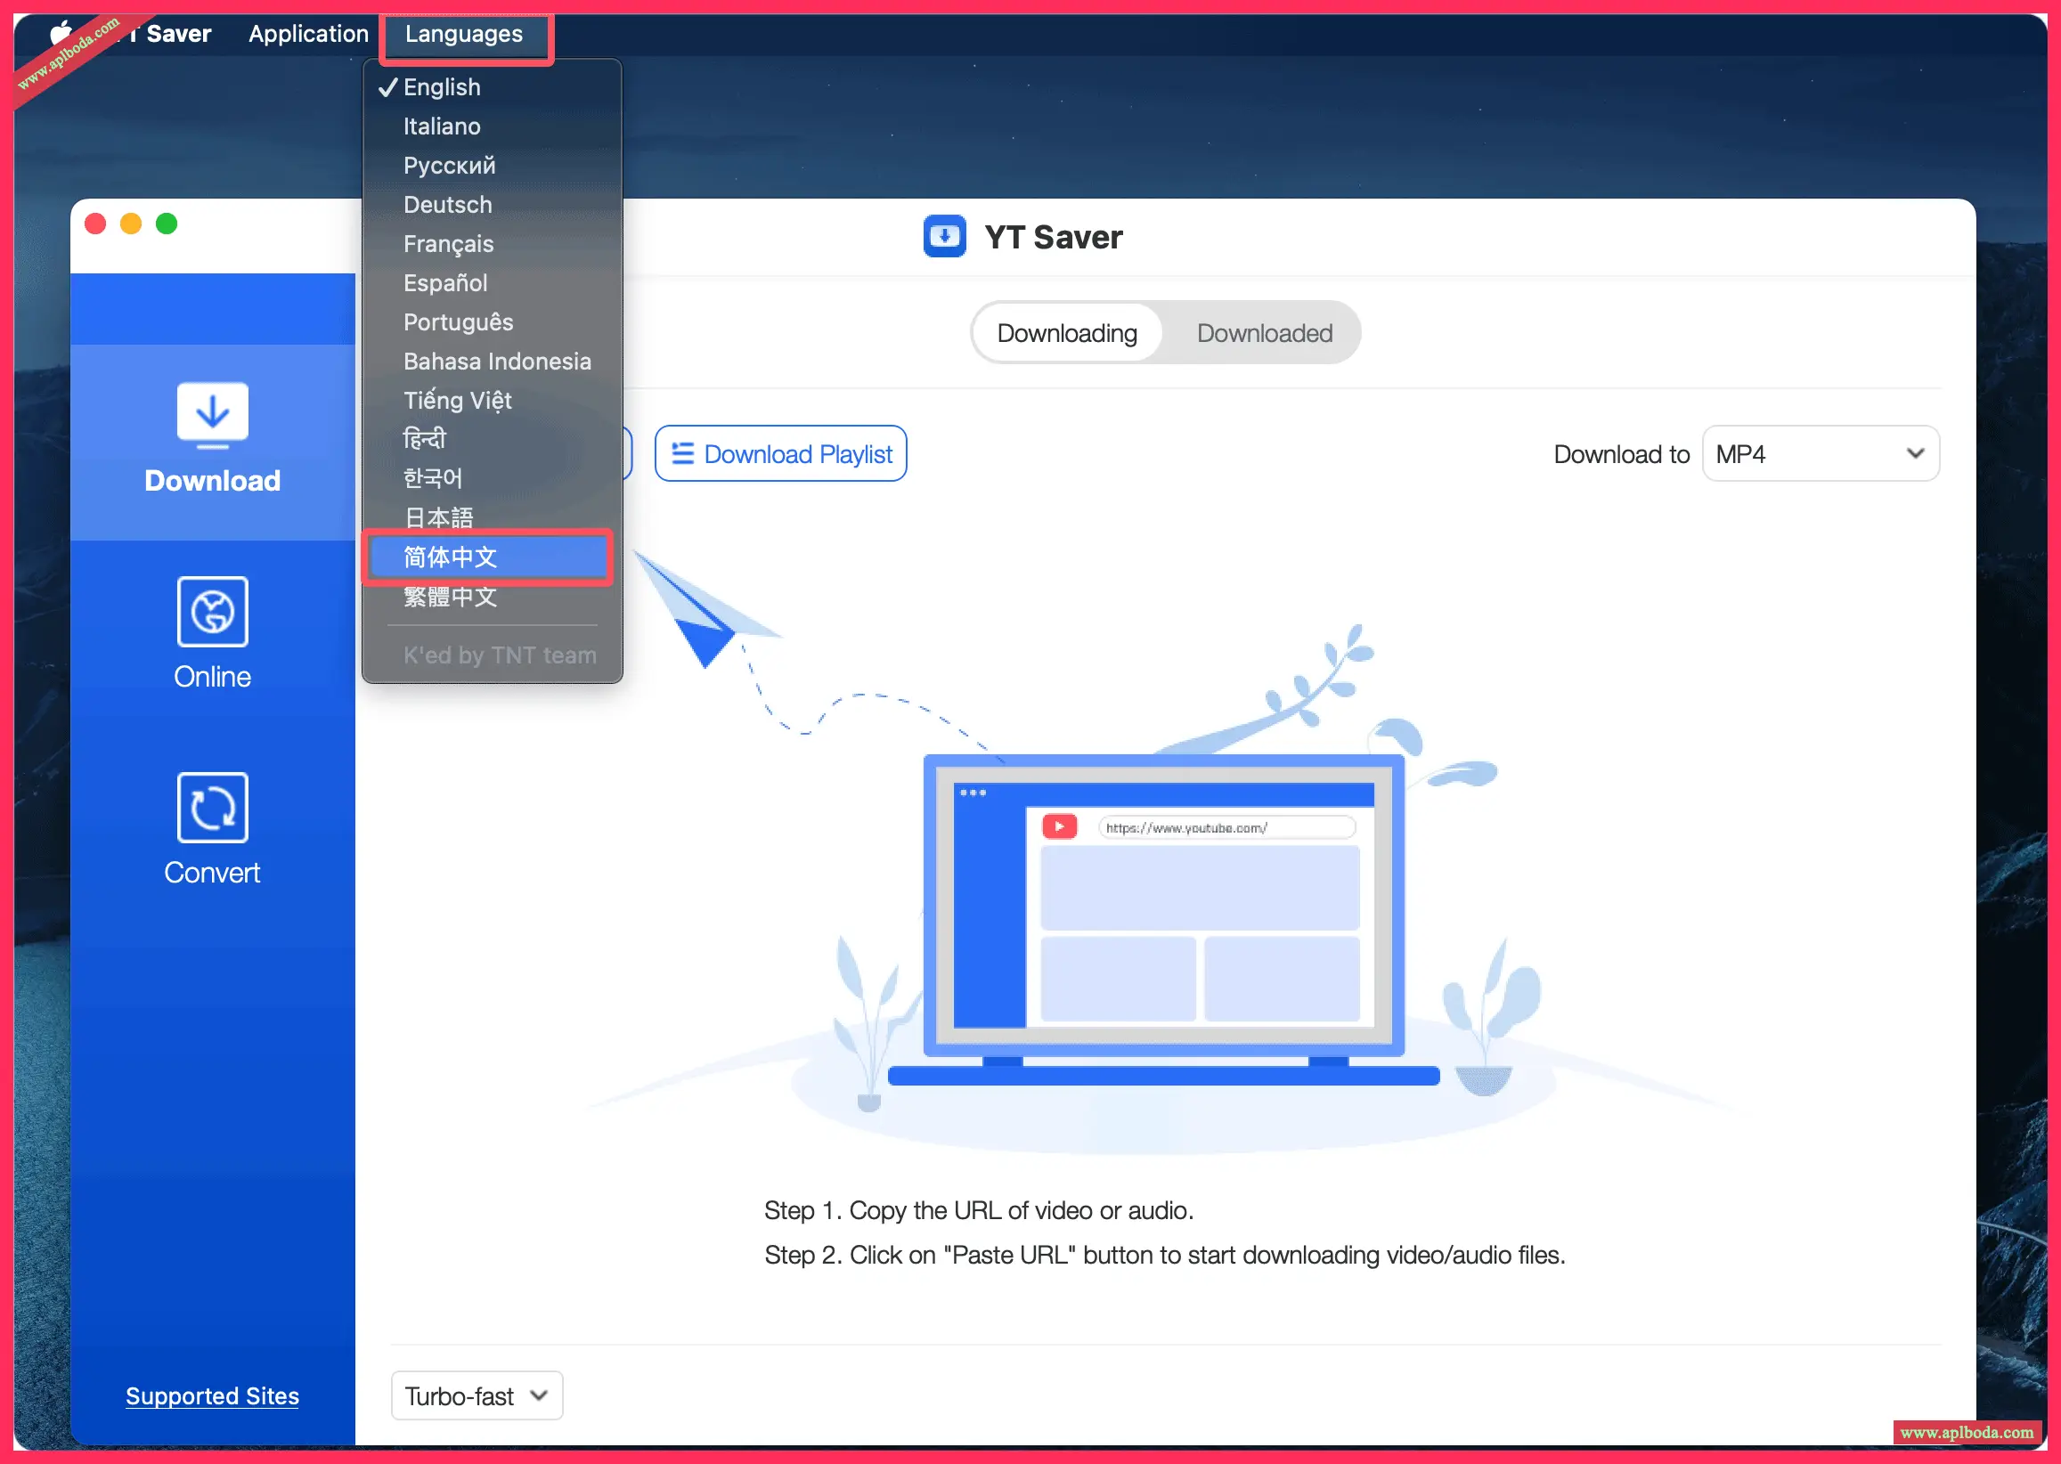Select Tiếng Việt language
2061x1464 pixels.
click(493, 400)
